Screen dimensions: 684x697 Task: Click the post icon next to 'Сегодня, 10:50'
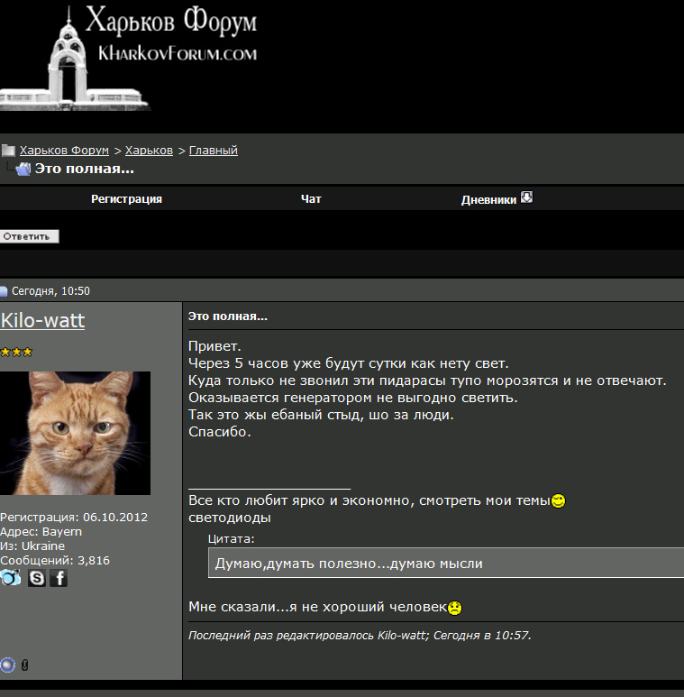pos(5,291)
